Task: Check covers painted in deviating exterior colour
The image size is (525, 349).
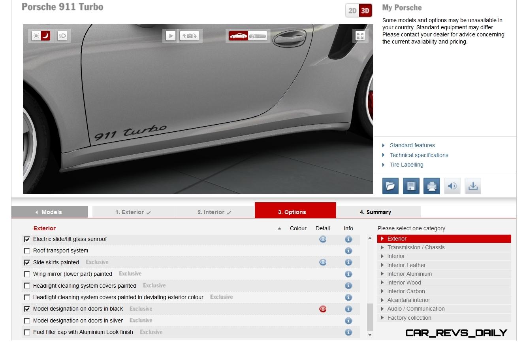Action: [27, 298]
